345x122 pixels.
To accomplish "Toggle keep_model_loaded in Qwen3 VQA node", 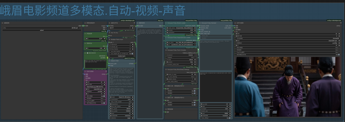I will [121, 102].
